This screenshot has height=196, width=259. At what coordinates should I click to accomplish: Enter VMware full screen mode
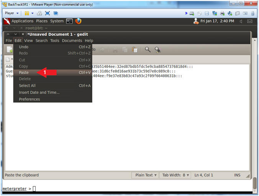pyautogui.click(x=48, y=13)
